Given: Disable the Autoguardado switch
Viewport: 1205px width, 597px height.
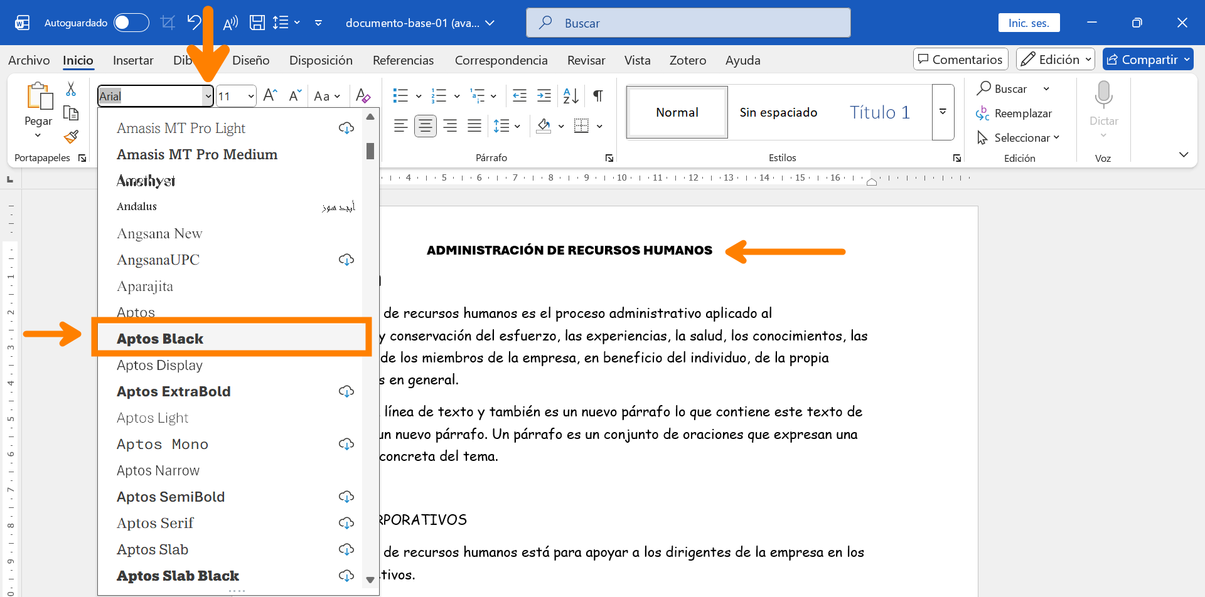Looking at the screenshot, I should [131, 23].
